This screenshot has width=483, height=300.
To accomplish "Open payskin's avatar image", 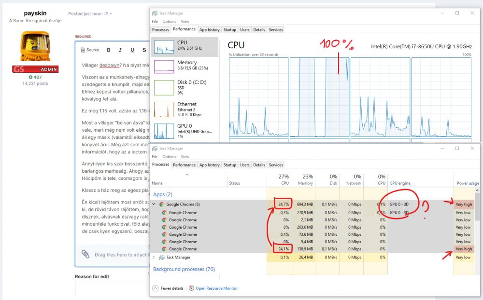I will pos(35,46).
